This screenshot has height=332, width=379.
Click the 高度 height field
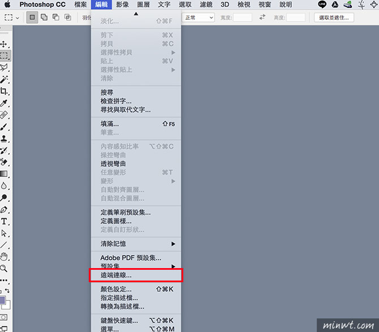click(296, 18)
